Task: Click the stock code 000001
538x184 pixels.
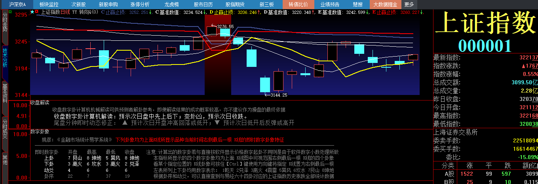Action: (485, 46)
